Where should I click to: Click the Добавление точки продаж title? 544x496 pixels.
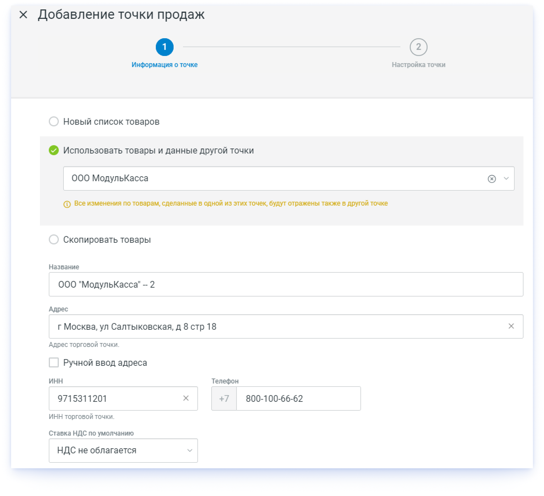[121, 14]
